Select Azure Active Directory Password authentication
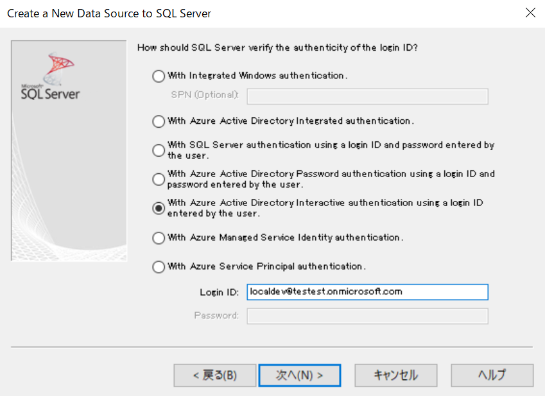Viewport: 545px width, 396px height. tap(158, 180)
